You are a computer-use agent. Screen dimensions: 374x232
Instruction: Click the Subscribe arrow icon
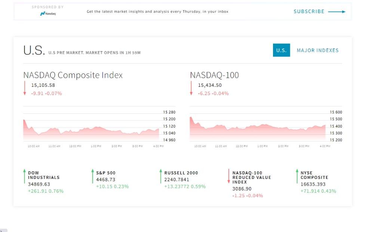coord(337,12)
